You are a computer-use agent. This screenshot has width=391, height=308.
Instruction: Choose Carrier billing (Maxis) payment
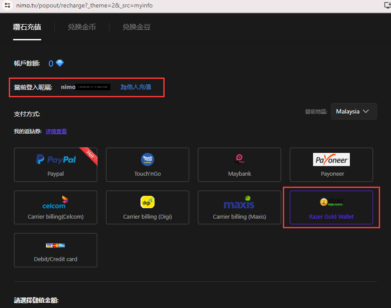(240, 207)
